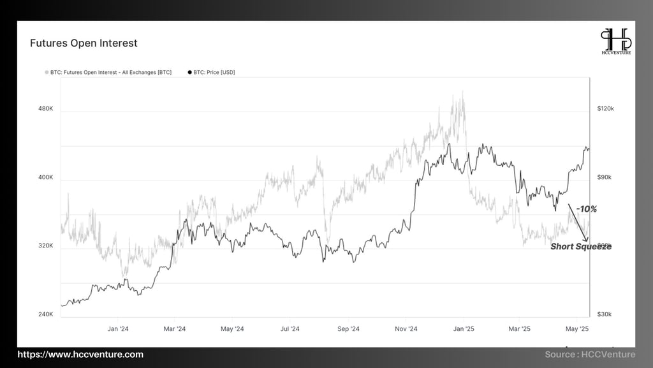Click the Short Squeeze annotation
The width and height of the screenshot is (653, 368).
coord(581,246)
